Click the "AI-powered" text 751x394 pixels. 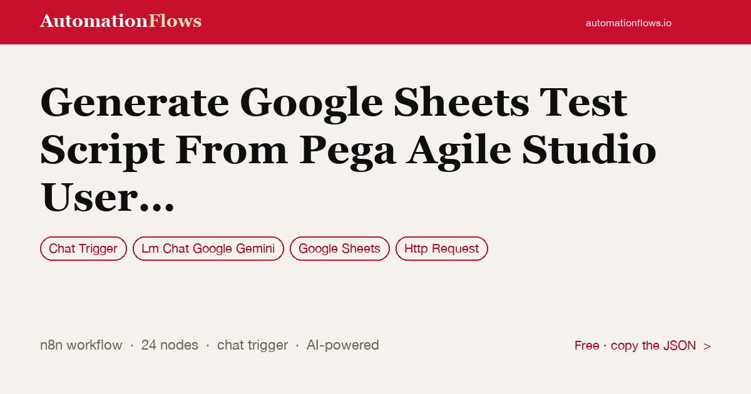click(342, 345)
